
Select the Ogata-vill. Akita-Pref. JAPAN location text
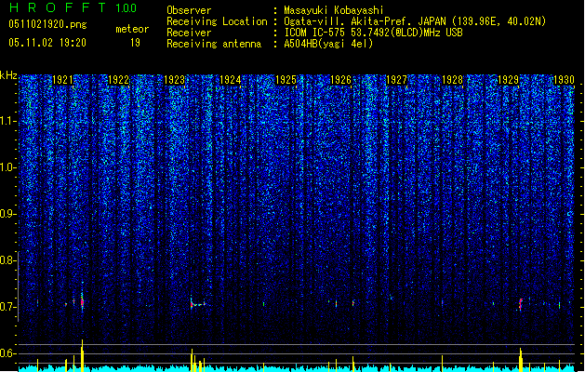(x=415, y=21)
